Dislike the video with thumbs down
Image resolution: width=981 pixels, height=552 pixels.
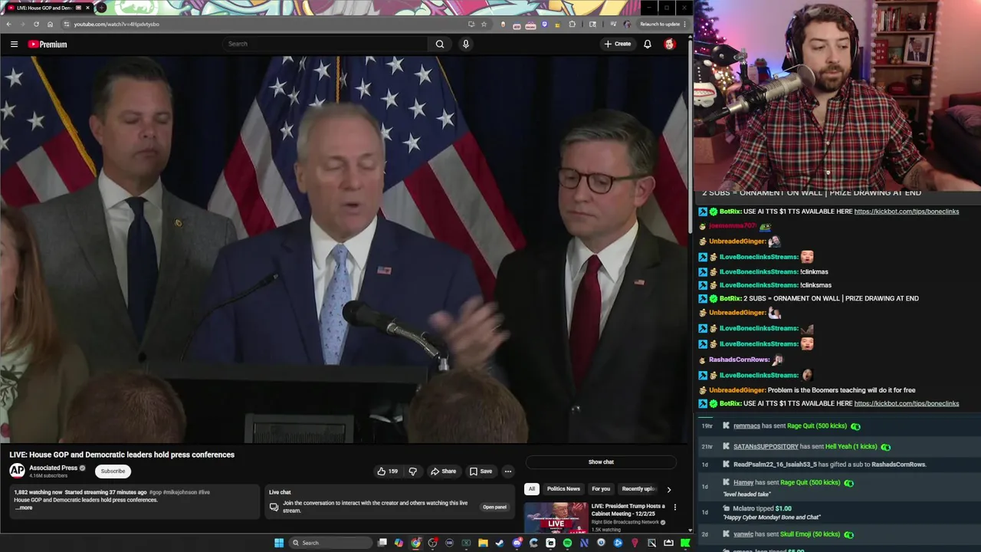click(412, 472)
